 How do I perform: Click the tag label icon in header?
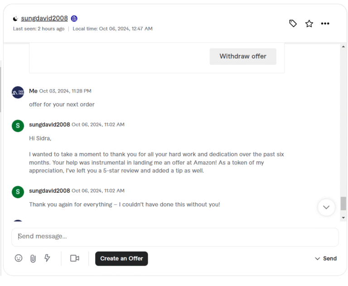[293, 24]
